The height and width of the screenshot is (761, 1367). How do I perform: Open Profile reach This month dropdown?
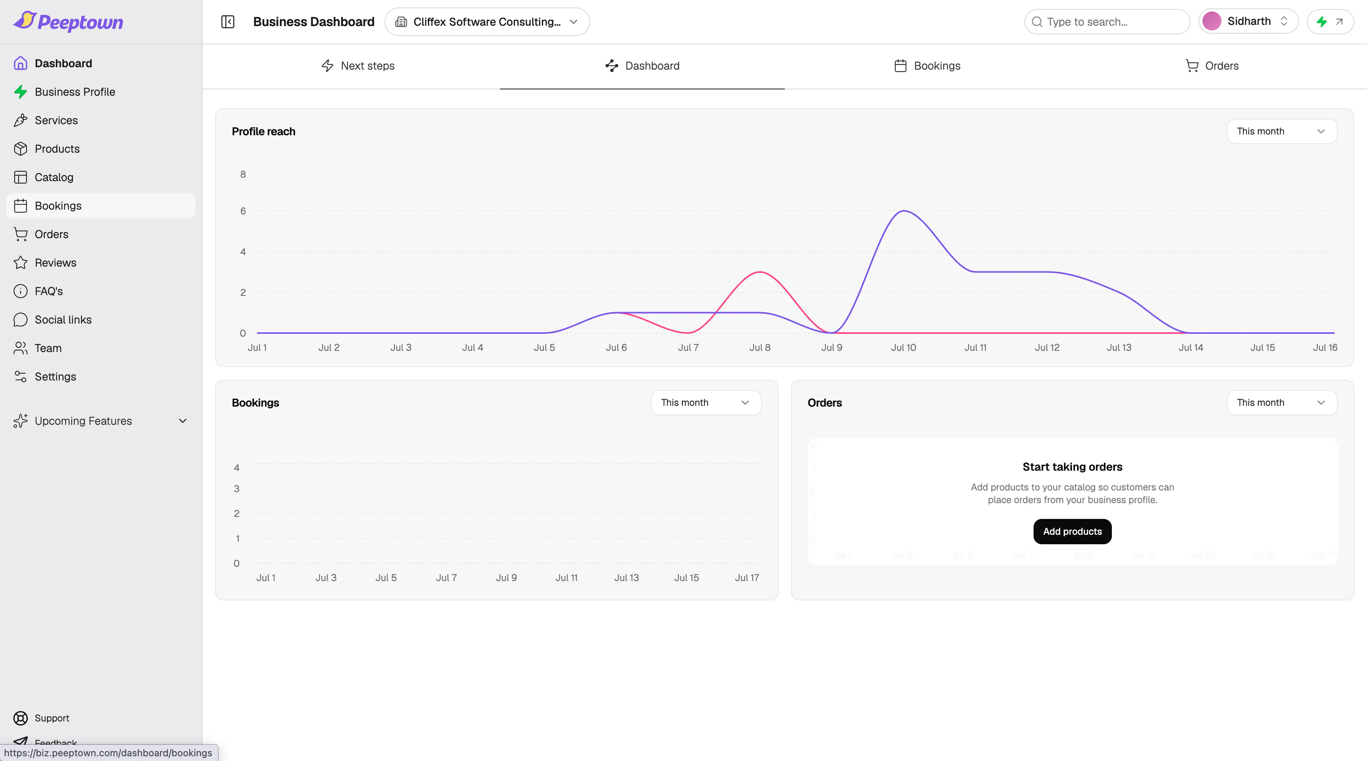1282,131
